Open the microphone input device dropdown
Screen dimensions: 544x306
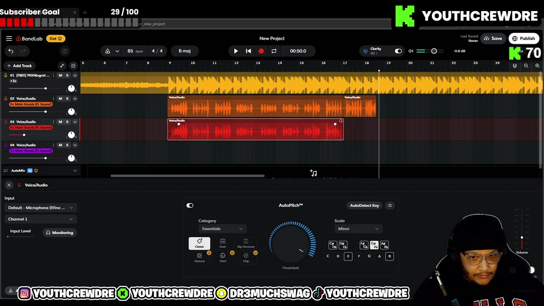click(40, 208)
